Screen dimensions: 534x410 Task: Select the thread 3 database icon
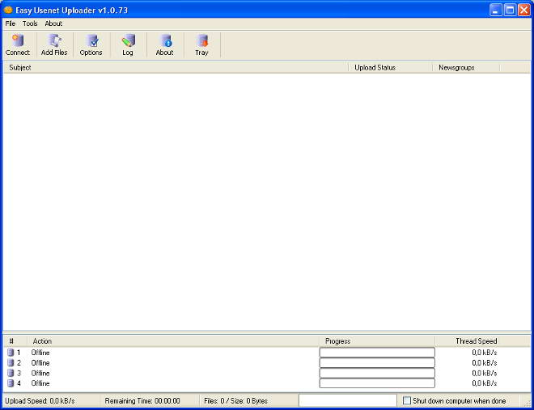coord(11,373)
